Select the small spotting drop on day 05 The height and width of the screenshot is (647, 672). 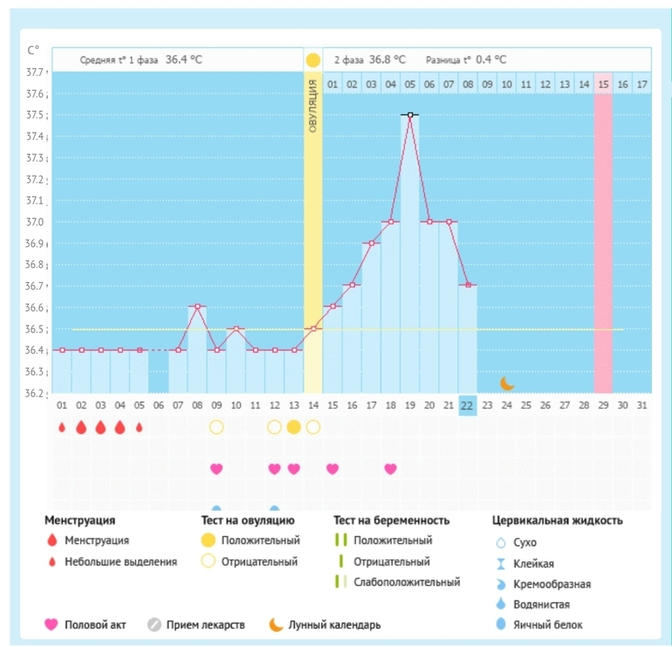[139, 428]
